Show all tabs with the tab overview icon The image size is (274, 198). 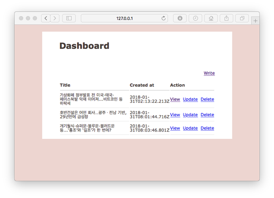[x=242, y=18]
